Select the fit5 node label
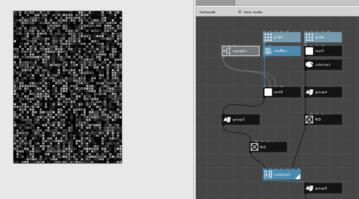Image resolution: width=359 pixels, height=199 pixels. point(318,120)
